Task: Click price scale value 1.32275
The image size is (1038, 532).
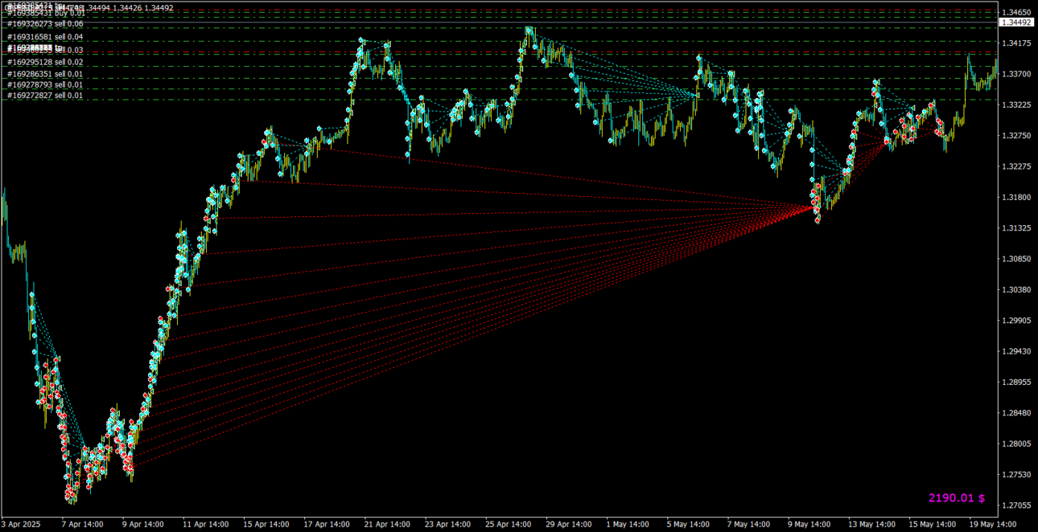Action: point(1015,166)
